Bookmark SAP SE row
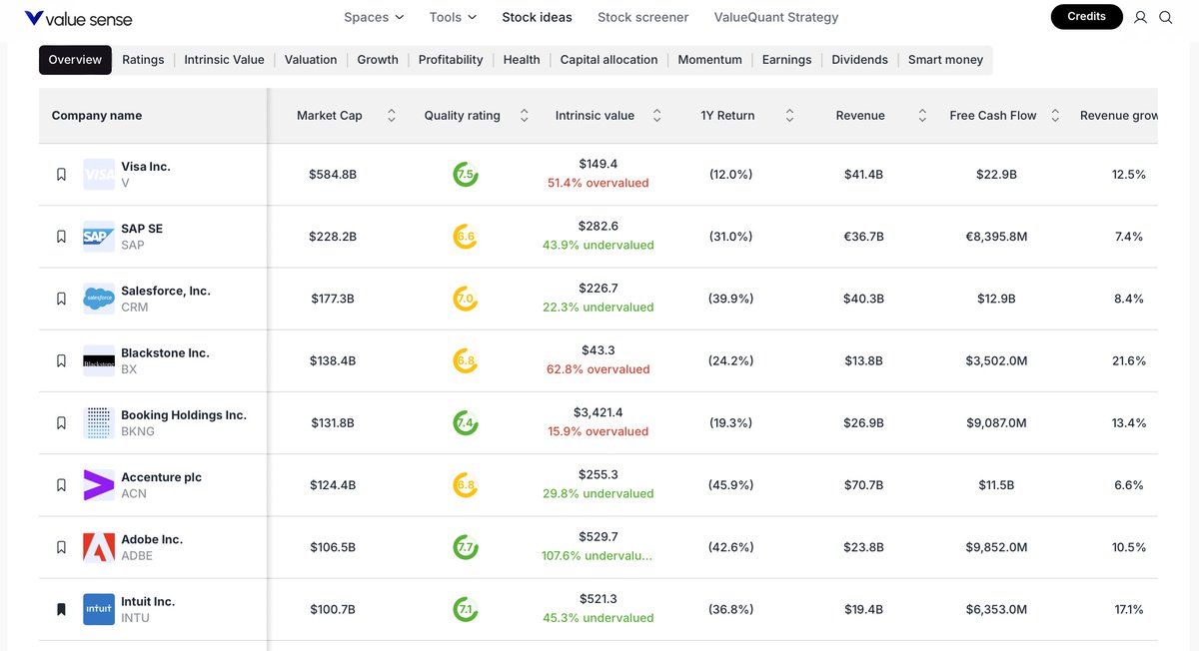Image resolution: width=1199 pixels, height=651 pixels. click(61, 237)
